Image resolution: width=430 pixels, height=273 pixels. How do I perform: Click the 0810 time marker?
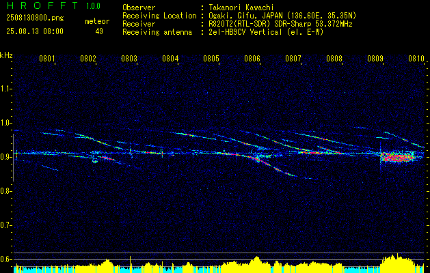tap(416, 59)
